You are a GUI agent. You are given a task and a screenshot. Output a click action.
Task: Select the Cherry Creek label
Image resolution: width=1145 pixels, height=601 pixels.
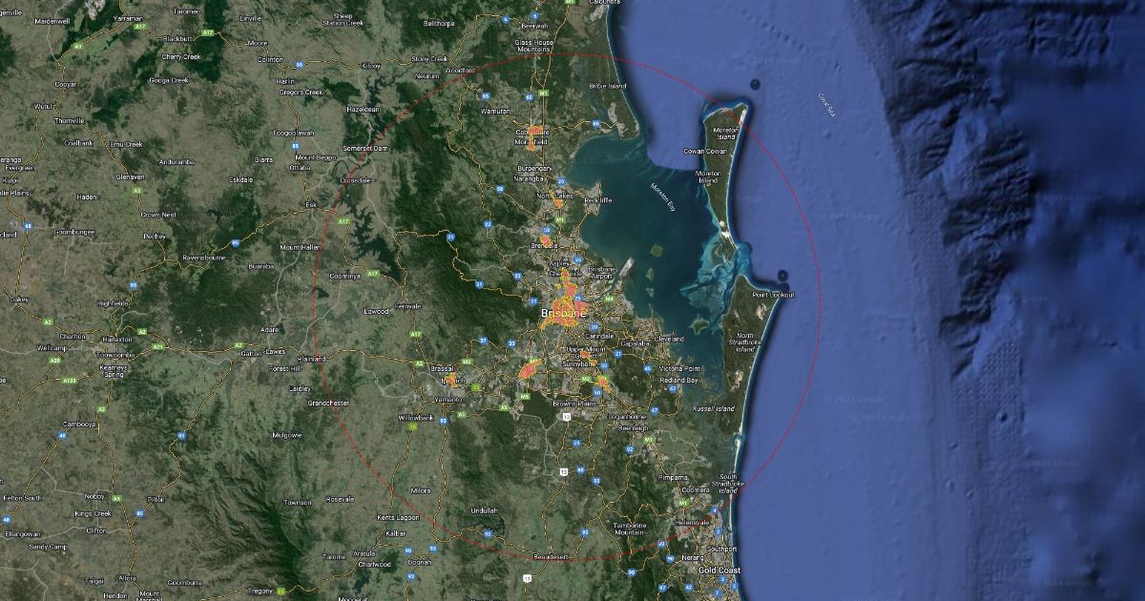click(181, 56)
